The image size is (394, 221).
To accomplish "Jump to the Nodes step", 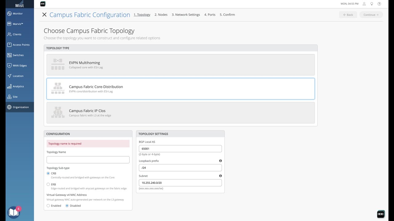I will (161, 15).
